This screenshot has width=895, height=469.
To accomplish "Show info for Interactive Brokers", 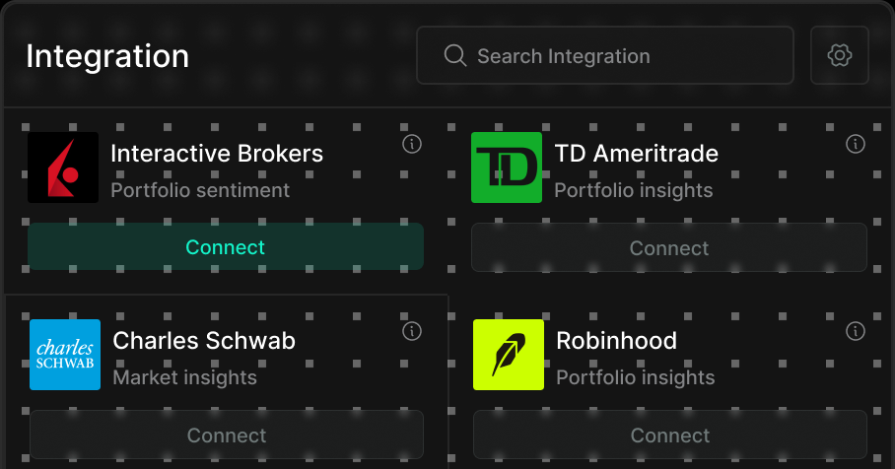I will (x=412, y=145).
